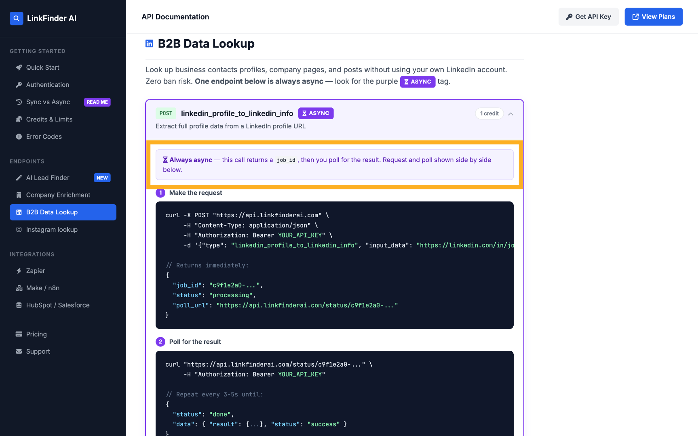
Task: Open Credits & Limits page
Action: (x=63, y=119)
